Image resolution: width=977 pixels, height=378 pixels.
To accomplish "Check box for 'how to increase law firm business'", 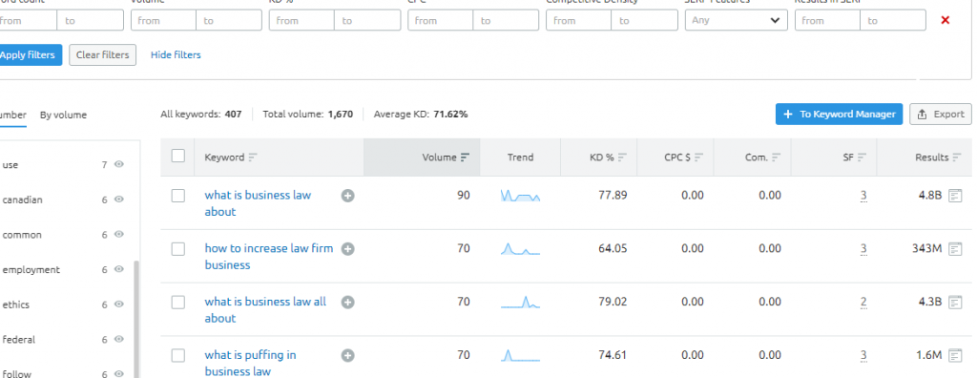I will pyautogui.click(x=178, y=249).
